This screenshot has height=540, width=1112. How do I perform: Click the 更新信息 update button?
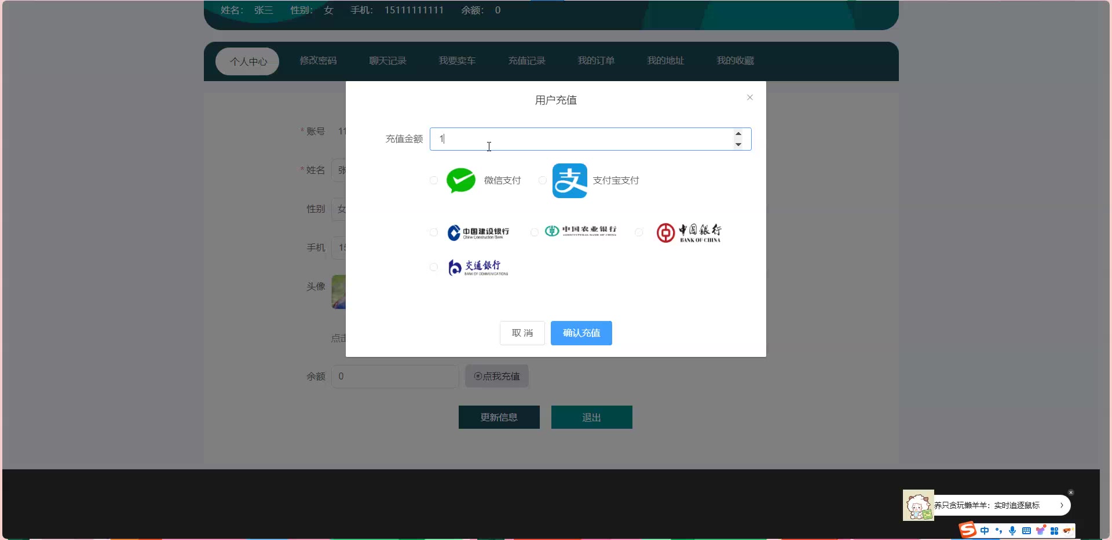pyautogui.click(x=499, y=417)
